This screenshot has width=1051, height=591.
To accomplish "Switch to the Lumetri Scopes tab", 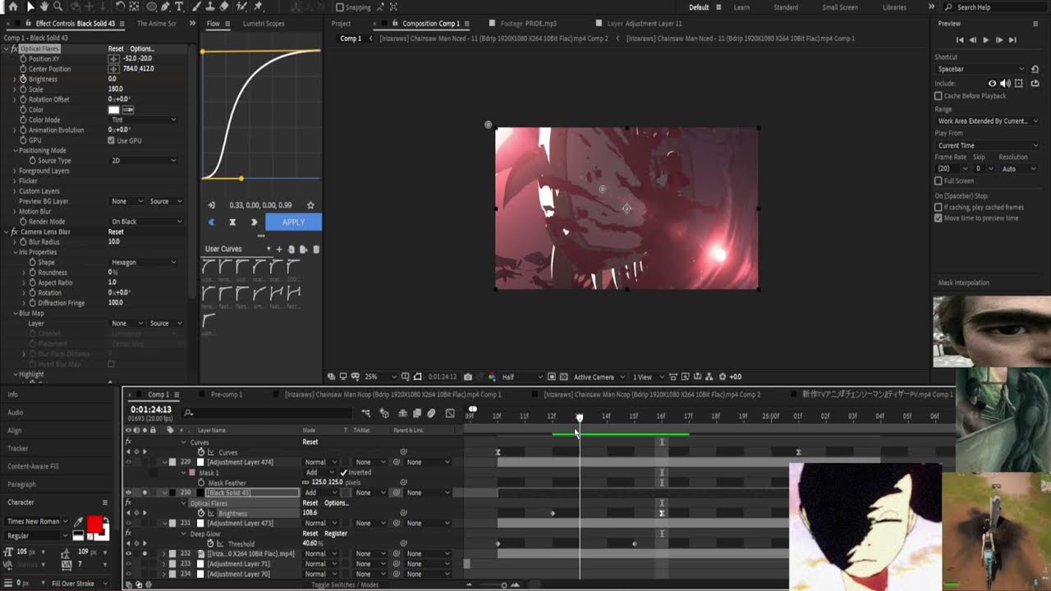I will point(264,24).
